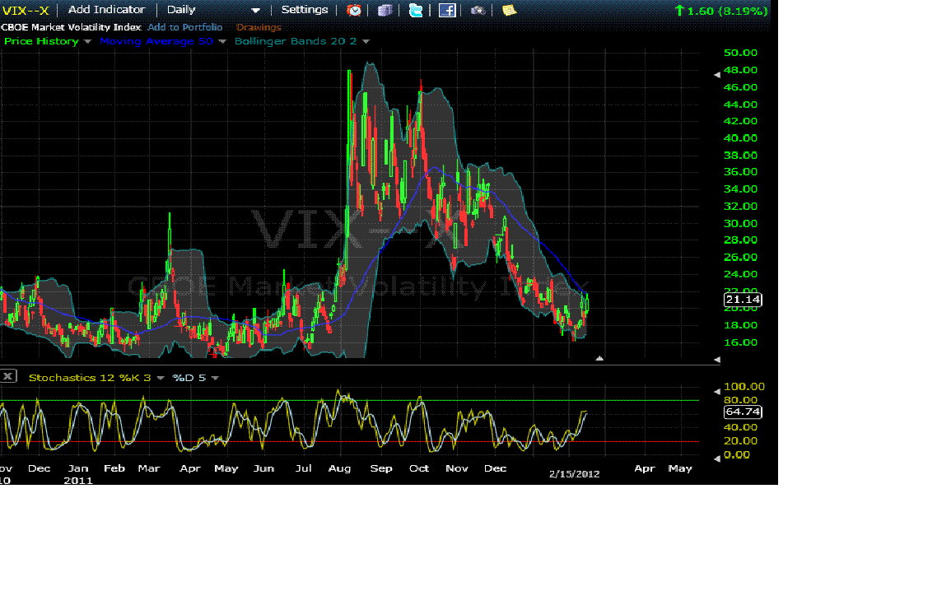Click the 64.74 stochastics value label
This screenshot has width=951, height=591.
pos(743,412)
